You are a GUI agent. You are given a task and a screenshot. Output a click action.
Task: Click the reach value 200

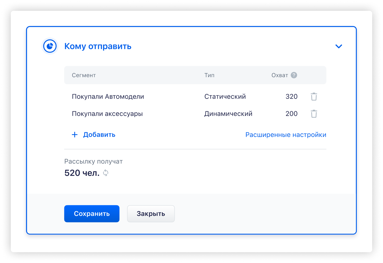click(291, 114)
